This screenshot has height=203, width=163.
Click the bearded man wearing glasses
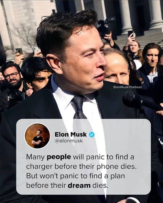pos(12,75)
